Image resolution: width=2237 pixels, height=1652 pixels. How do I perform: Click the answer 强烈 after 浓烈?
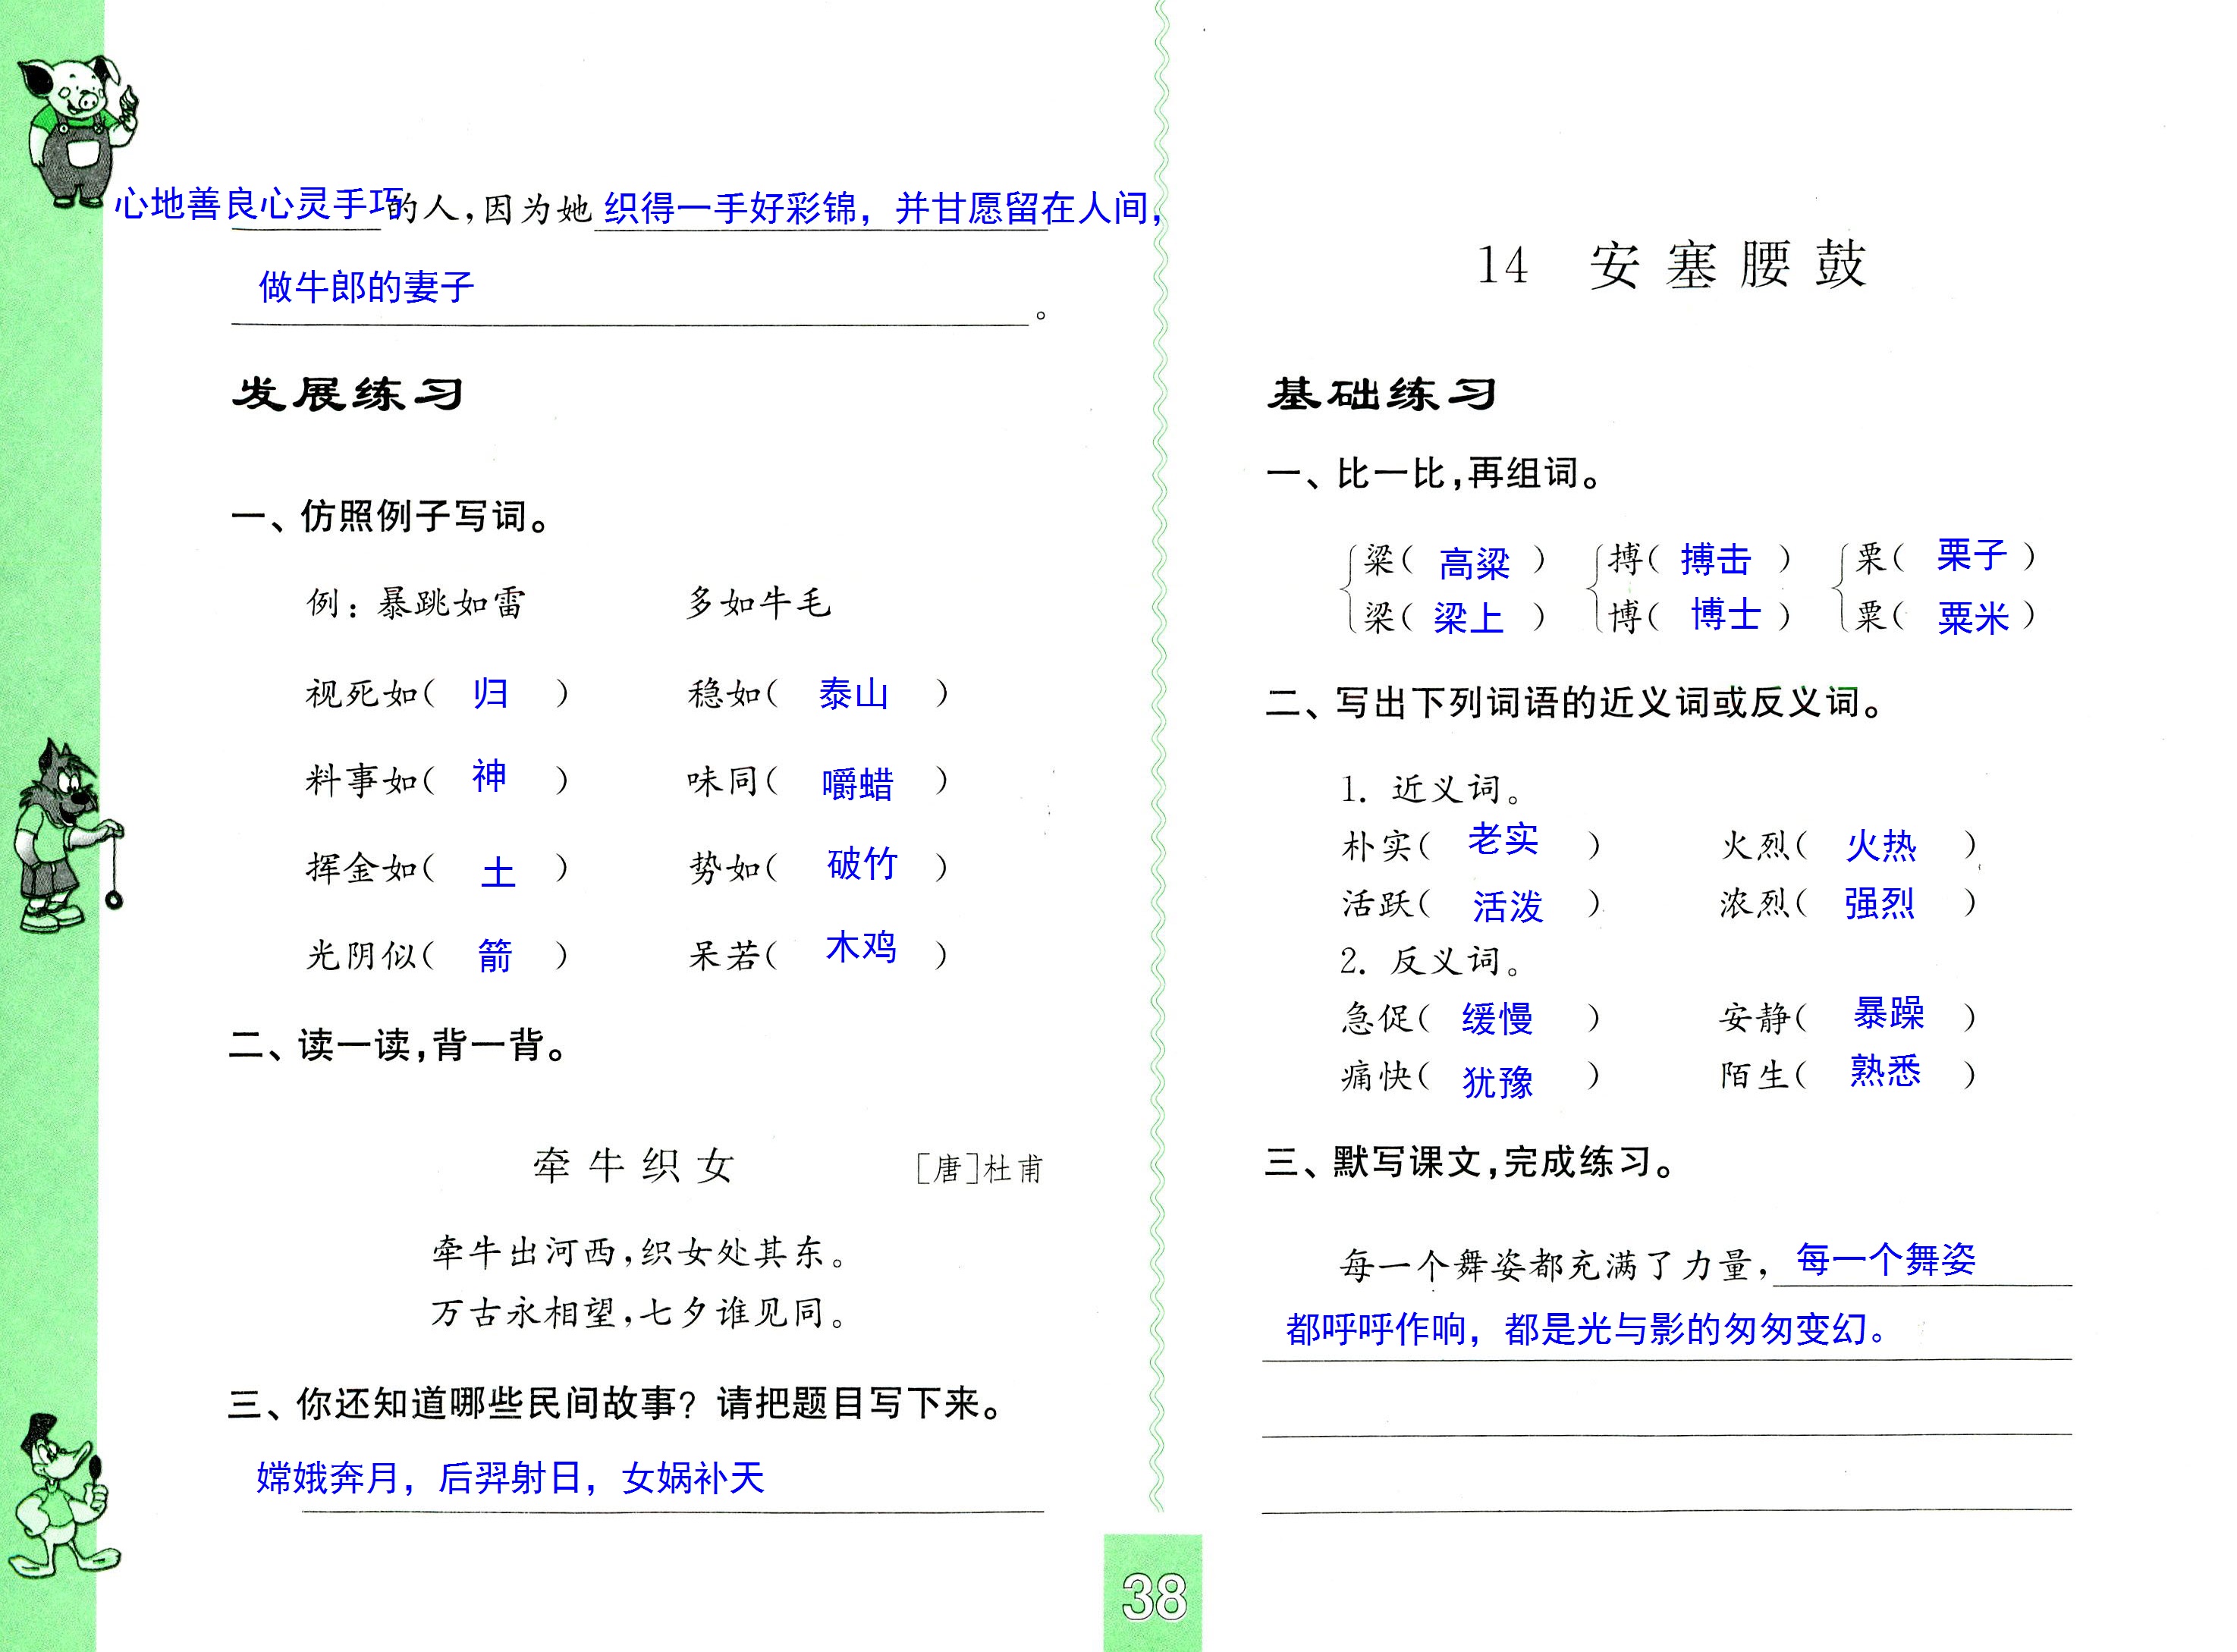(1879, 903)
